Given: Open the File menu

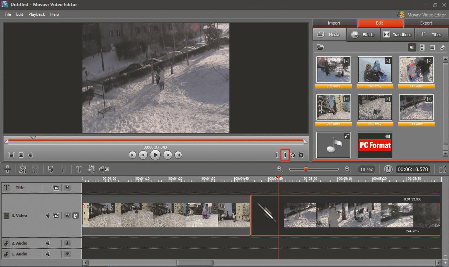Looking at the screenshot, I should (8, 14).
